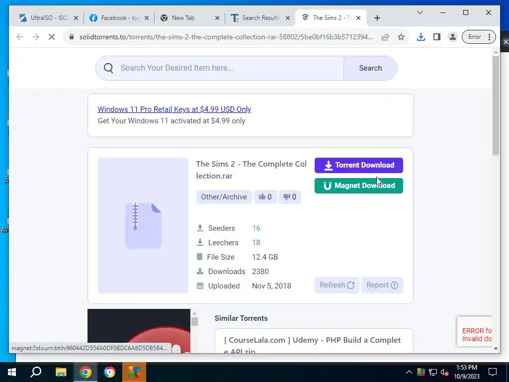Click the Refresh button
The height and width of the screenshot is (382, 509).
(x=337, y=285)
